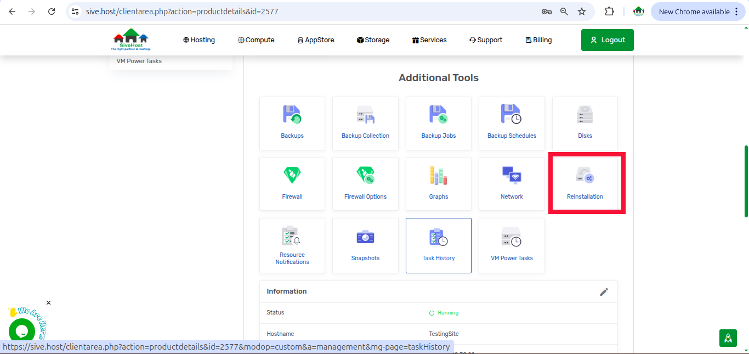Image resolution: width=749 pixels, height=354 pixels.
Task: Click the TestingSite hostname value
Action: [444, 334]
